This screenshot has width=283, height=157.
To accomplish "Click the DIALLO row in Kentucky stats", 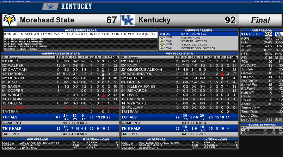I will 180,61.
